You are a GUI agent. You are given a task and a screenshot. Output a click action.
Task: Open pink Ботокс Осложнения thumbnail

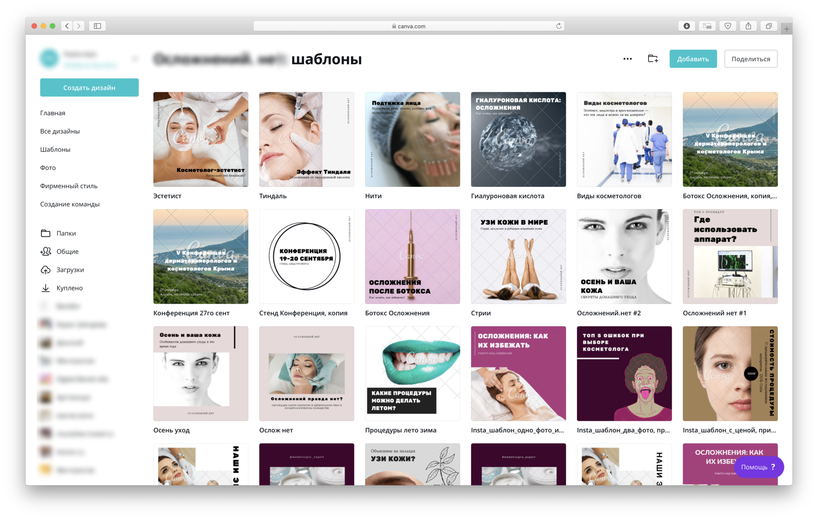click(412, 256)
